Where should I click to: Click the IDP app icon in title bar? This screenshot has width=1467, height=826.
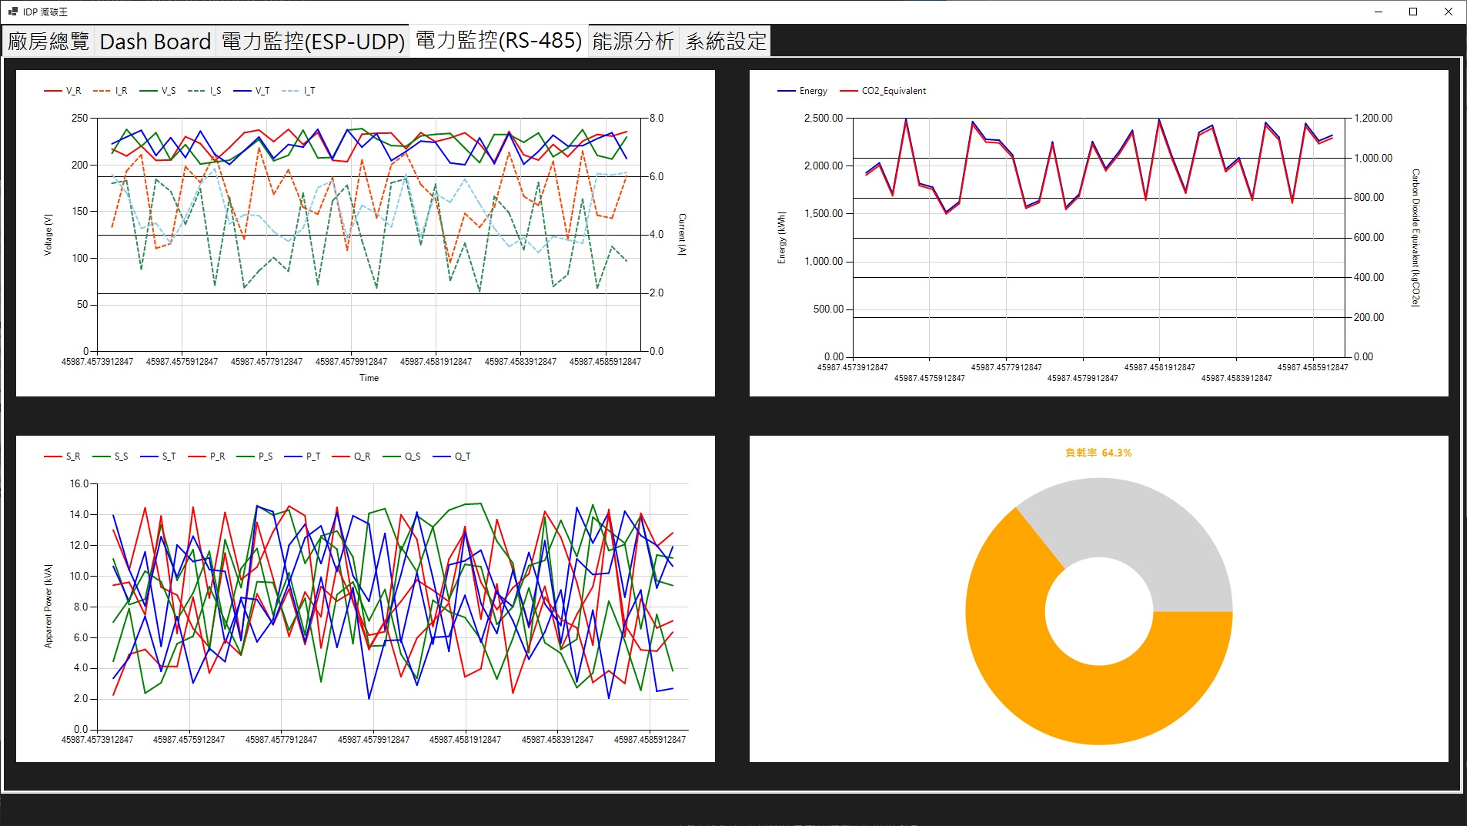(x=12, y=12)
